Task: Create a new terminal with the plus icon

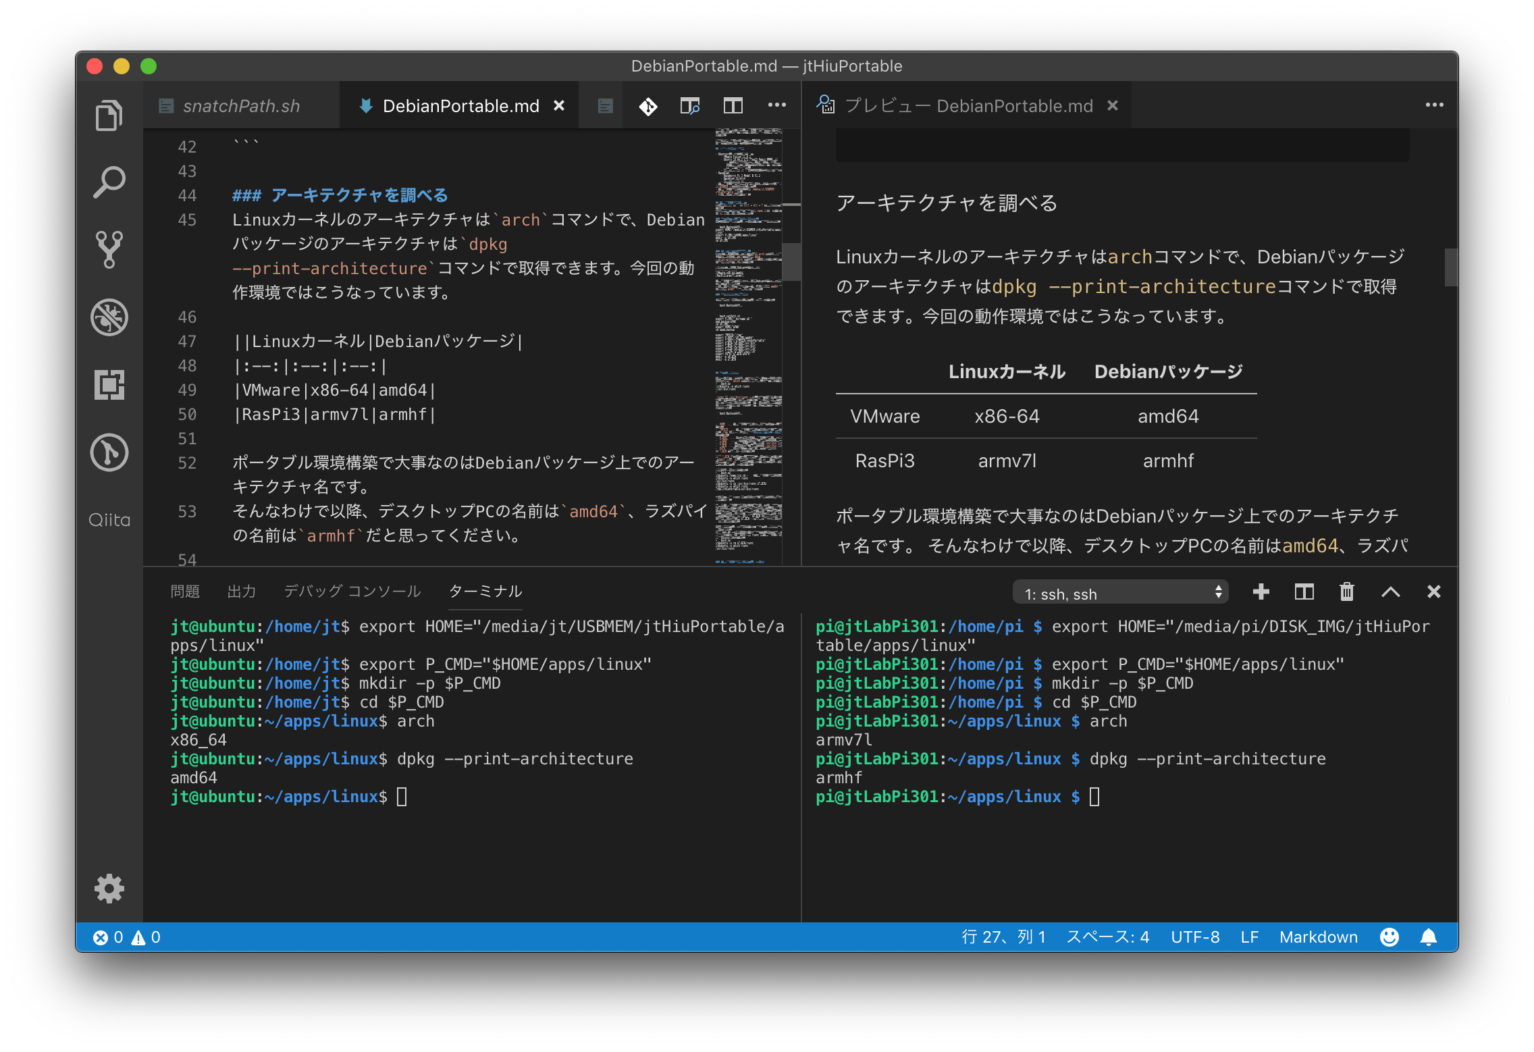Action: point(1260,591)
